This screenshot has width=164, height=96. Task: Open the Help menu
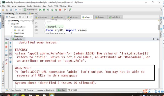pos(70,6)
